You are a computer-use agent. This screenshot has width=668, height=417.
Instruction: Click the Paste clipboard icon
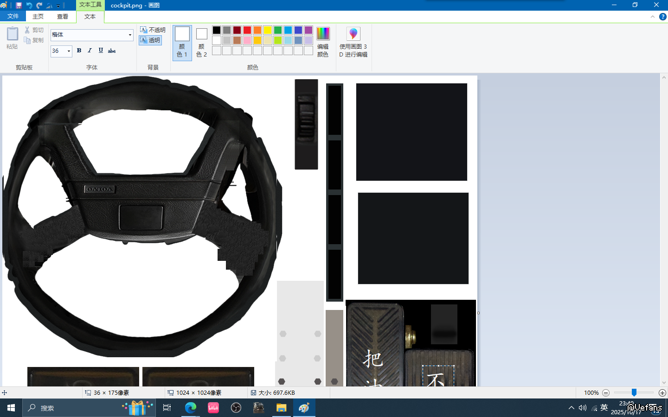click(12, 34)
